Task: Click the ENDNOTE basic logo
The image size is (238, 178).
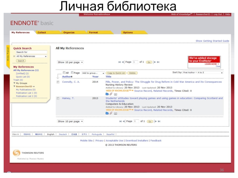Action: 32,23
